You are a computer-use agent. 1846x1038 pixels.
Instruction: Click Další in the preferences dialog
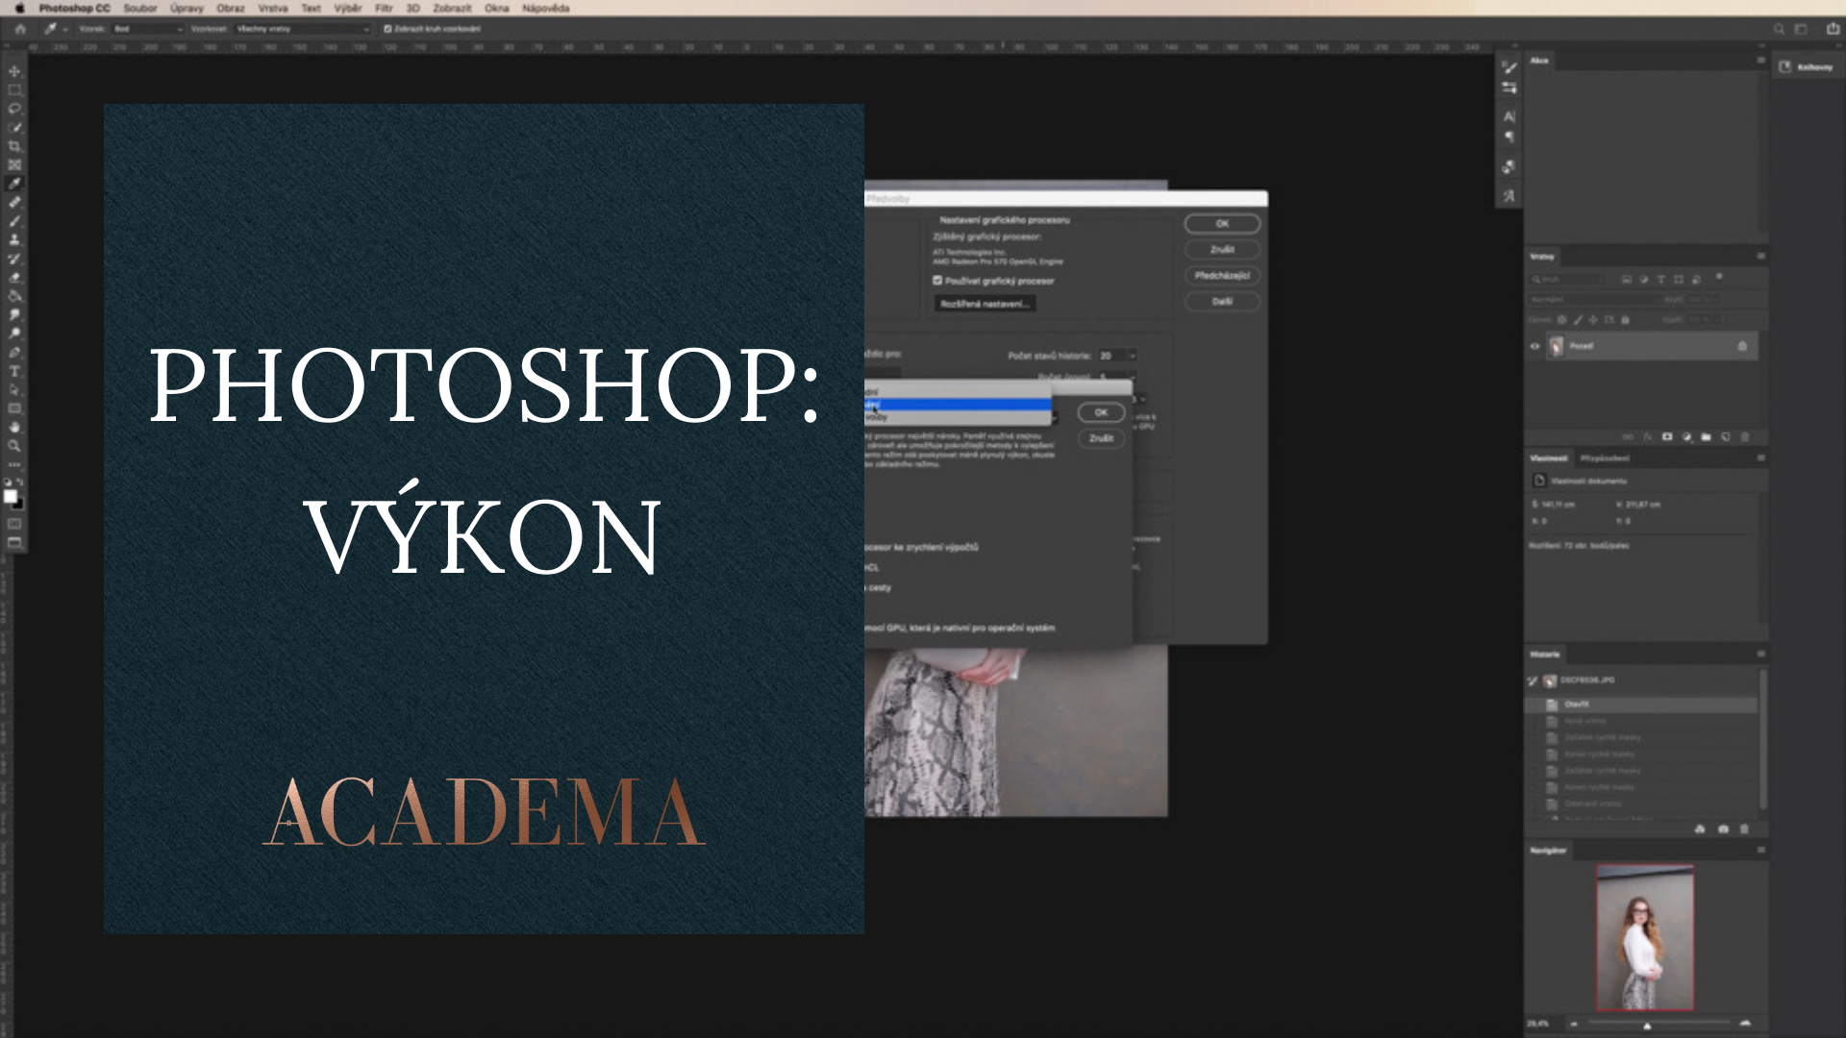click(x=1222, y=302)
